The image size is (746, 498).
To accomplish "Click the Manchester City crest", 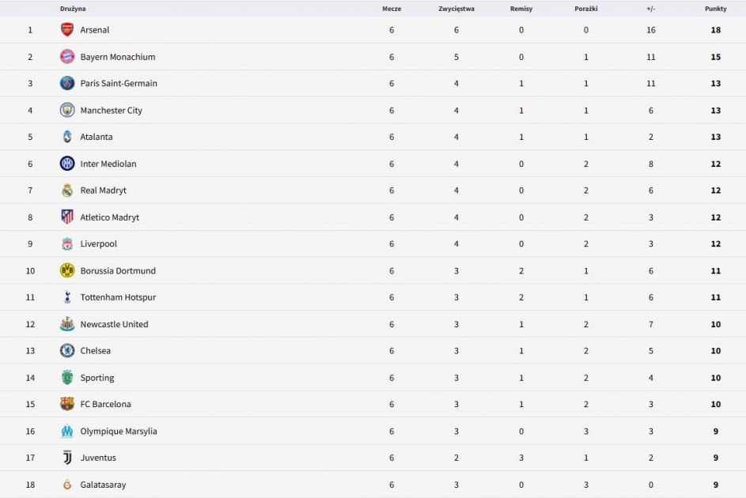I will click(x=67, y=111).
